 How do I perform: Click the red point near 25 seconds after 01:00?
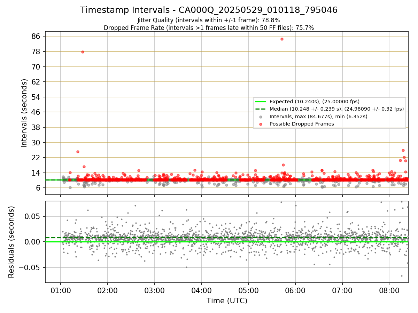point(78,152)
